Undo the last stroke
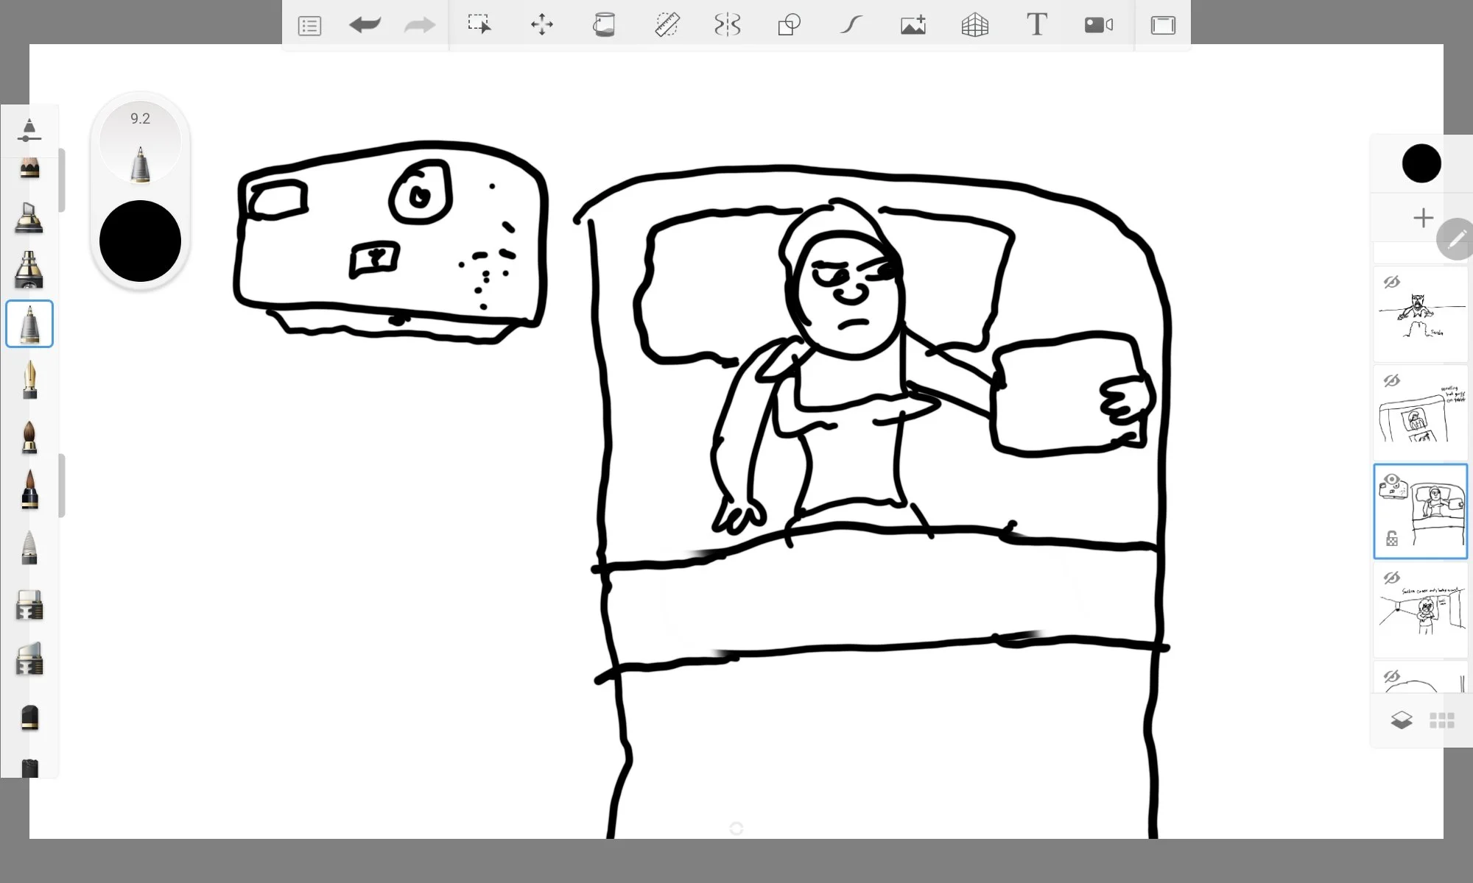Screen dimensions: 1473x883 click(x=365, y=24)
